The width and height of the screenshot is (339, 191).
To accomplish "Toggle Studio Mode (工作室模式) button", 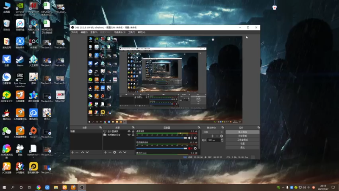I will pyautogui.click(x=242, y=140).
